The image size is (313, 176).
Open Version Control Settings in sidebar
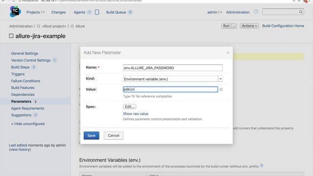click(31, 60)
